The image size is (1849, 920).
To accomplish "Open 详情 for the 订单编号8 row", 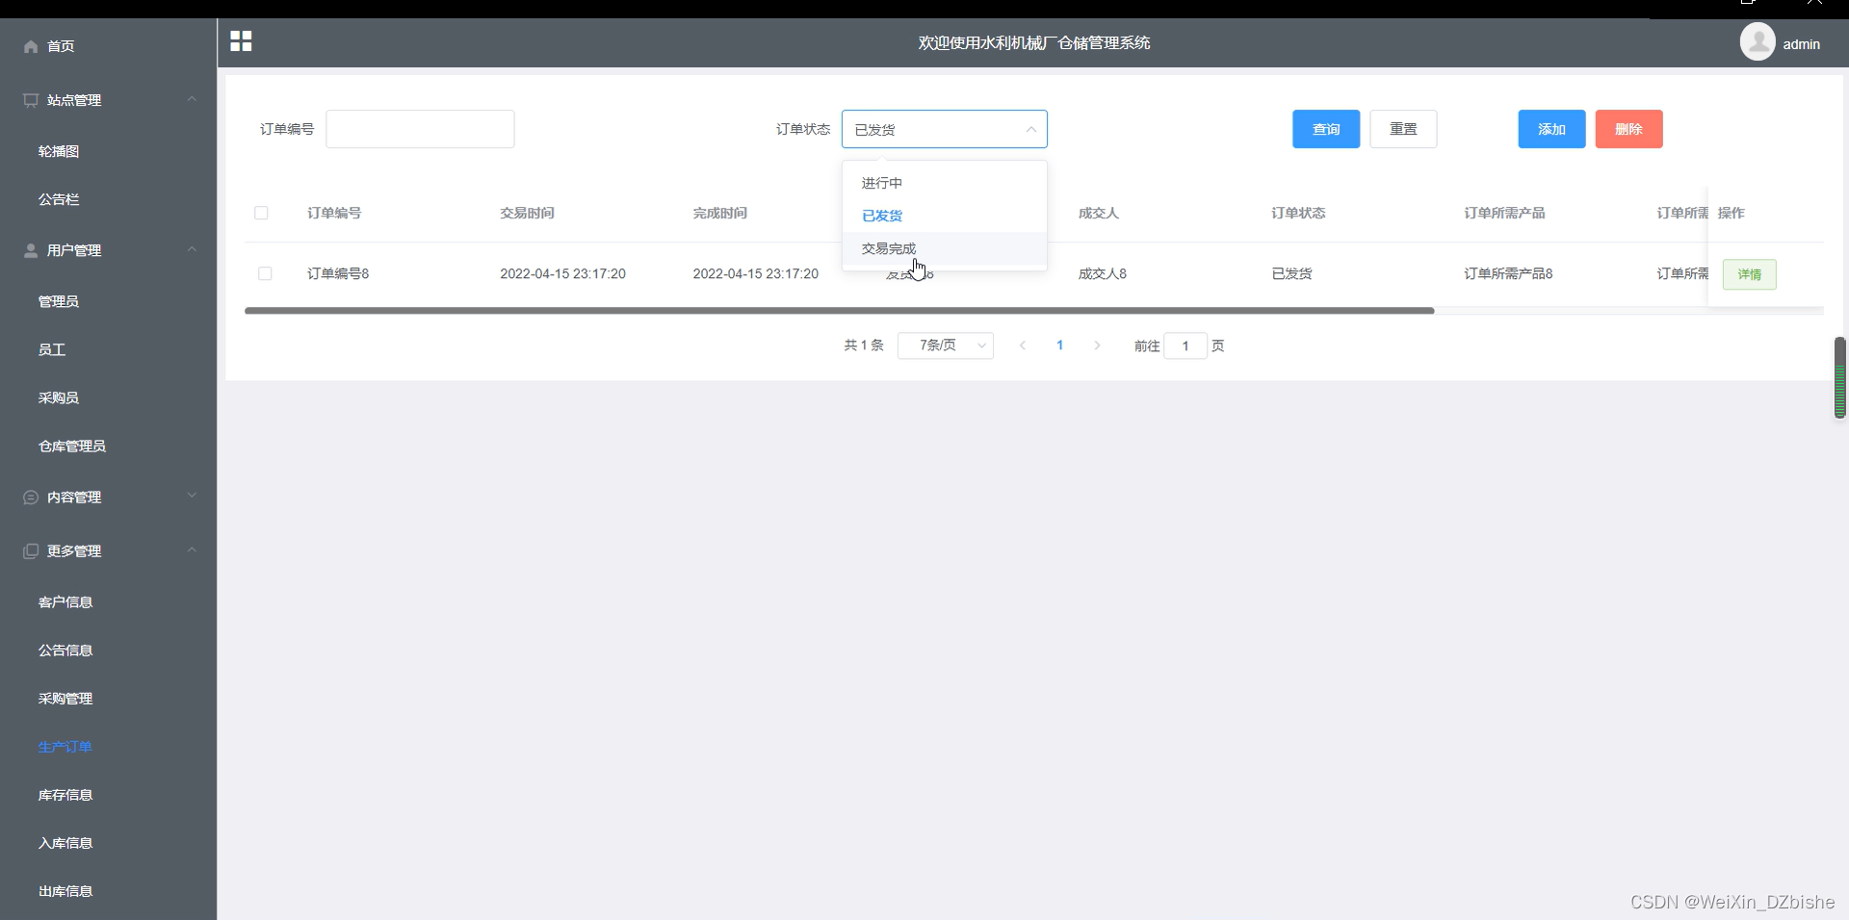I will [x=1749, y=274].
